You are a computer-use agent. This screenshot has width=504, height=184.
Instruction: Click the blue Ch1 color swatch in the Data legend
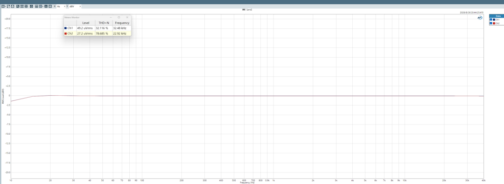pos(494,20)
